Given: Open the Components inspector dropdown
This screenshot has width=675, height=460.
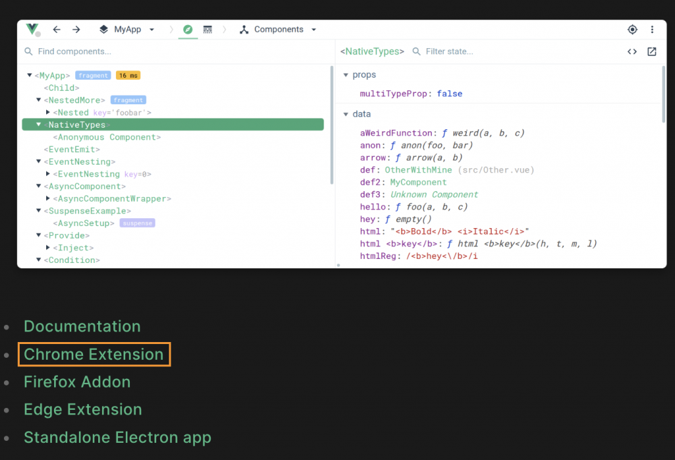Looking at the screenshot, I should 278,29.
